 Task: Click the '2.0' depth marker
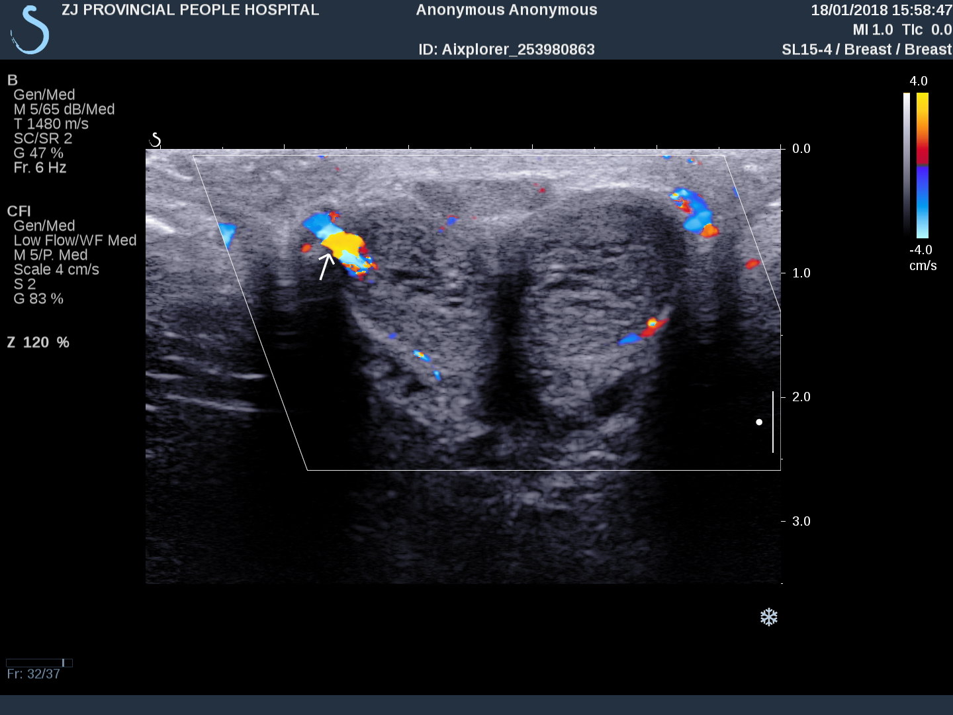(x=801, y=397)
